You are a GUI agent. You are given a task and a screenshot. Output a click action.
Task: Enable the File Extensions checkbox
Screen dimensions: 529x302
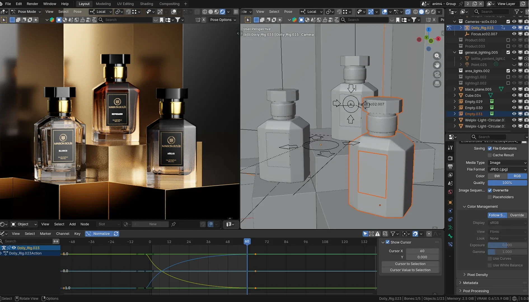(x=490, y=148)
